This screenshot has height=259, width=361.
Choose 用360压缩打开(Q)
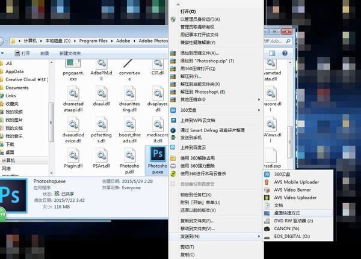[x=216, y=69]
